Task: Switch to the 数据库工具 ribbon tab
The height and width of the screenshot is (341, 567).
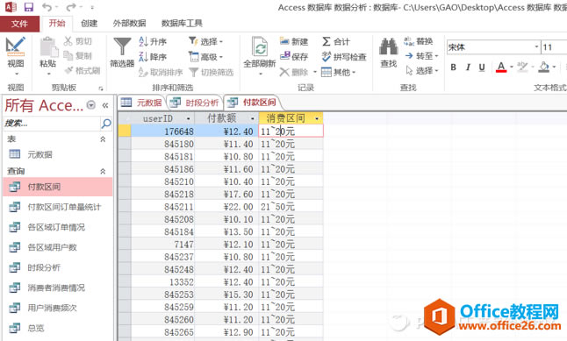Action: coord(182,24)
